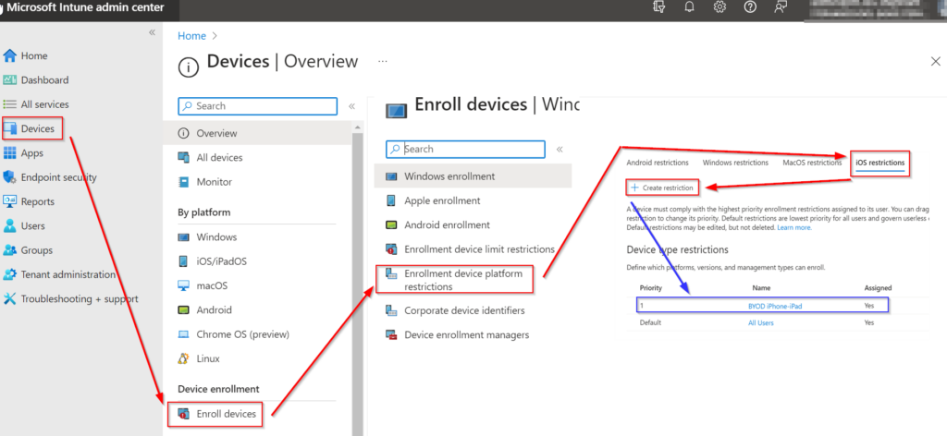This screenshot has width=947, height=436.
Task: Switch to the MacOS restrictions tab
Action: pyautogui.click(x=812, y=163)
